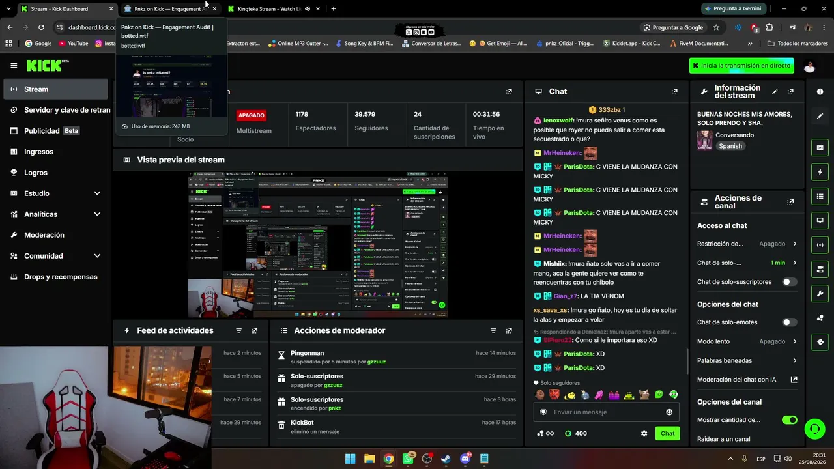The image size is (834, 469).
Task: Pop out Acciones de canal panel
Action: pos(790,202)
